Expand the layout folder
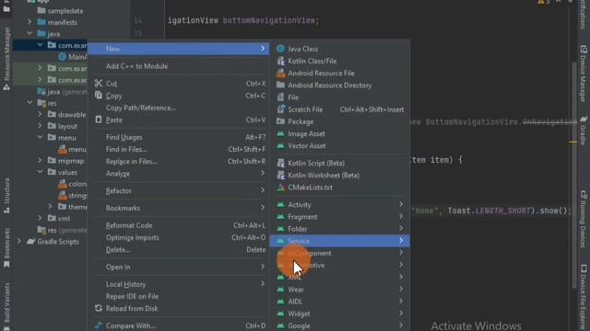Image resolution: width=590 pixels, height=331 pixels. point(40,126)
